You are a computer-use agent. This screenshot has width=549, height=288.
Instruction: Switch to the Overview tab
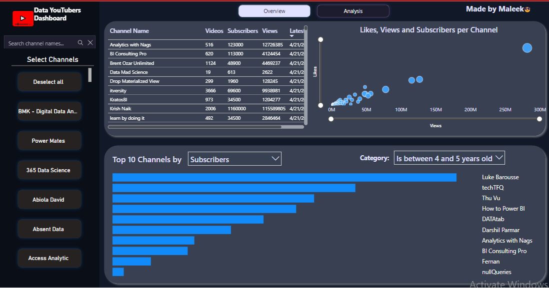(274, 11)
